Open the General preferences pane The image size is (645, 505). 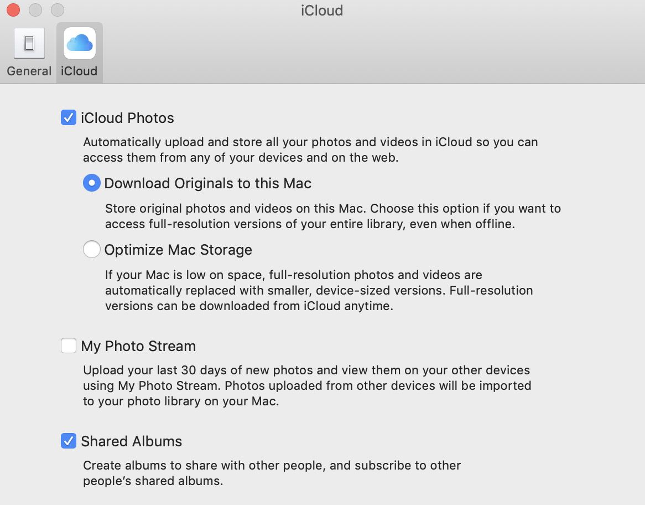tap(29, 51)
